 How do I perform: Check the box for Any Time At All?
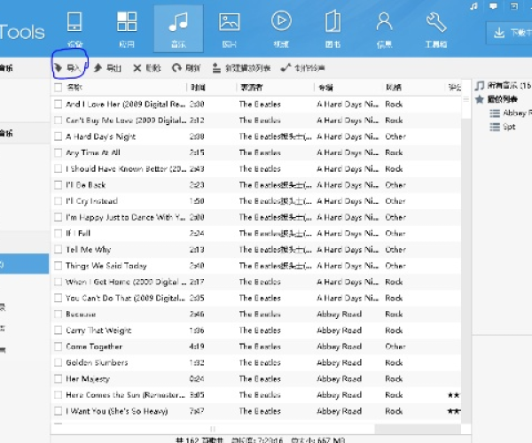[x=58, y=152]
